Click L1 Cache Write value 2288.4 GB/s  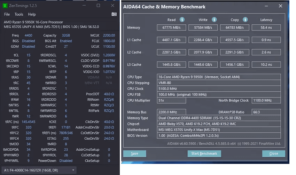pos(203,40)
